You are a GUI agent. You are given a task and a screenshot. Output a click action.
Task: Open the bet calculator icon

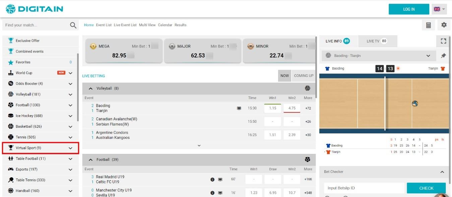tap(428, 25)
